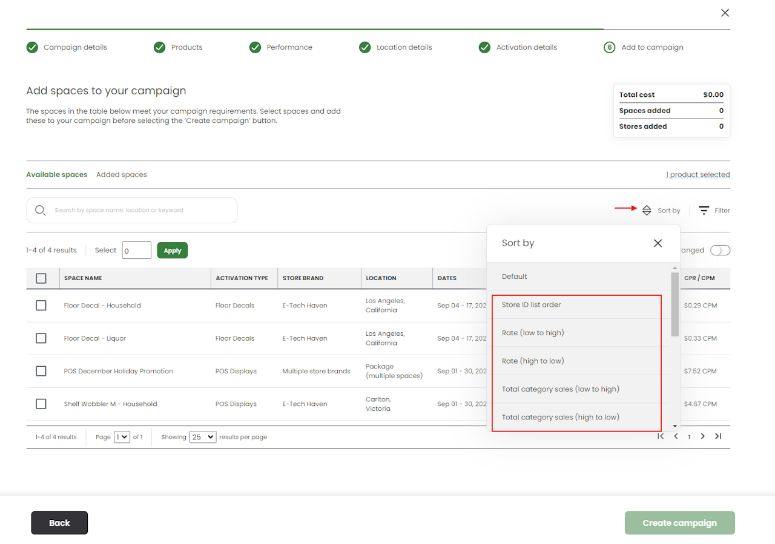Screen dimensions: 775x544
Task: Toggle the switch right of the table
Action: click(x=720, y=251)
